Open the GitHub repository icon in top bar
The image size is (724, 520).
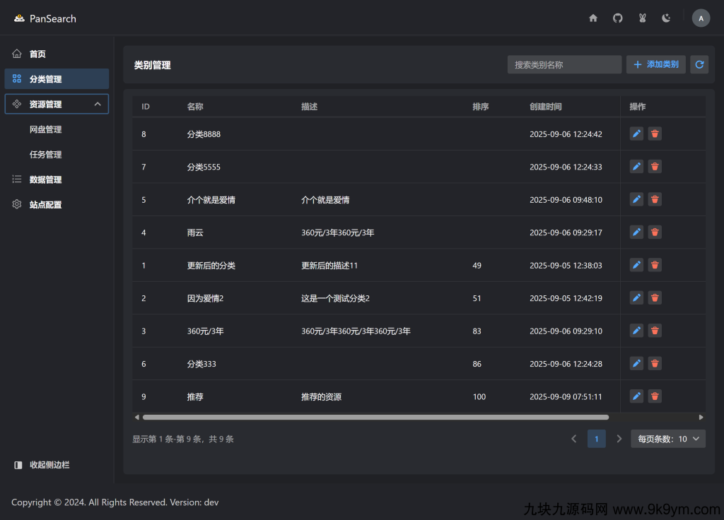click(617, 18)
